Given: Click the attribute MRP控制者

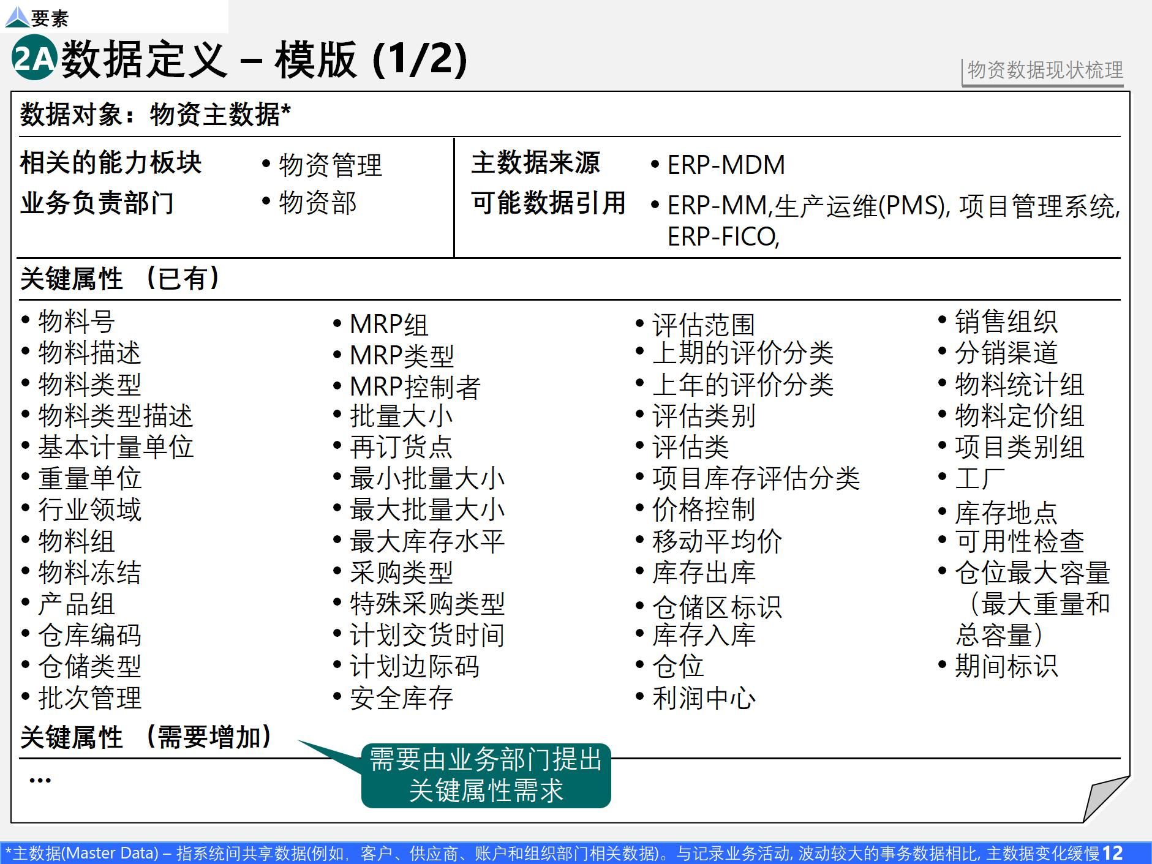Looking at the screenshot, I should pyautogui.click(x=415, y=387).
